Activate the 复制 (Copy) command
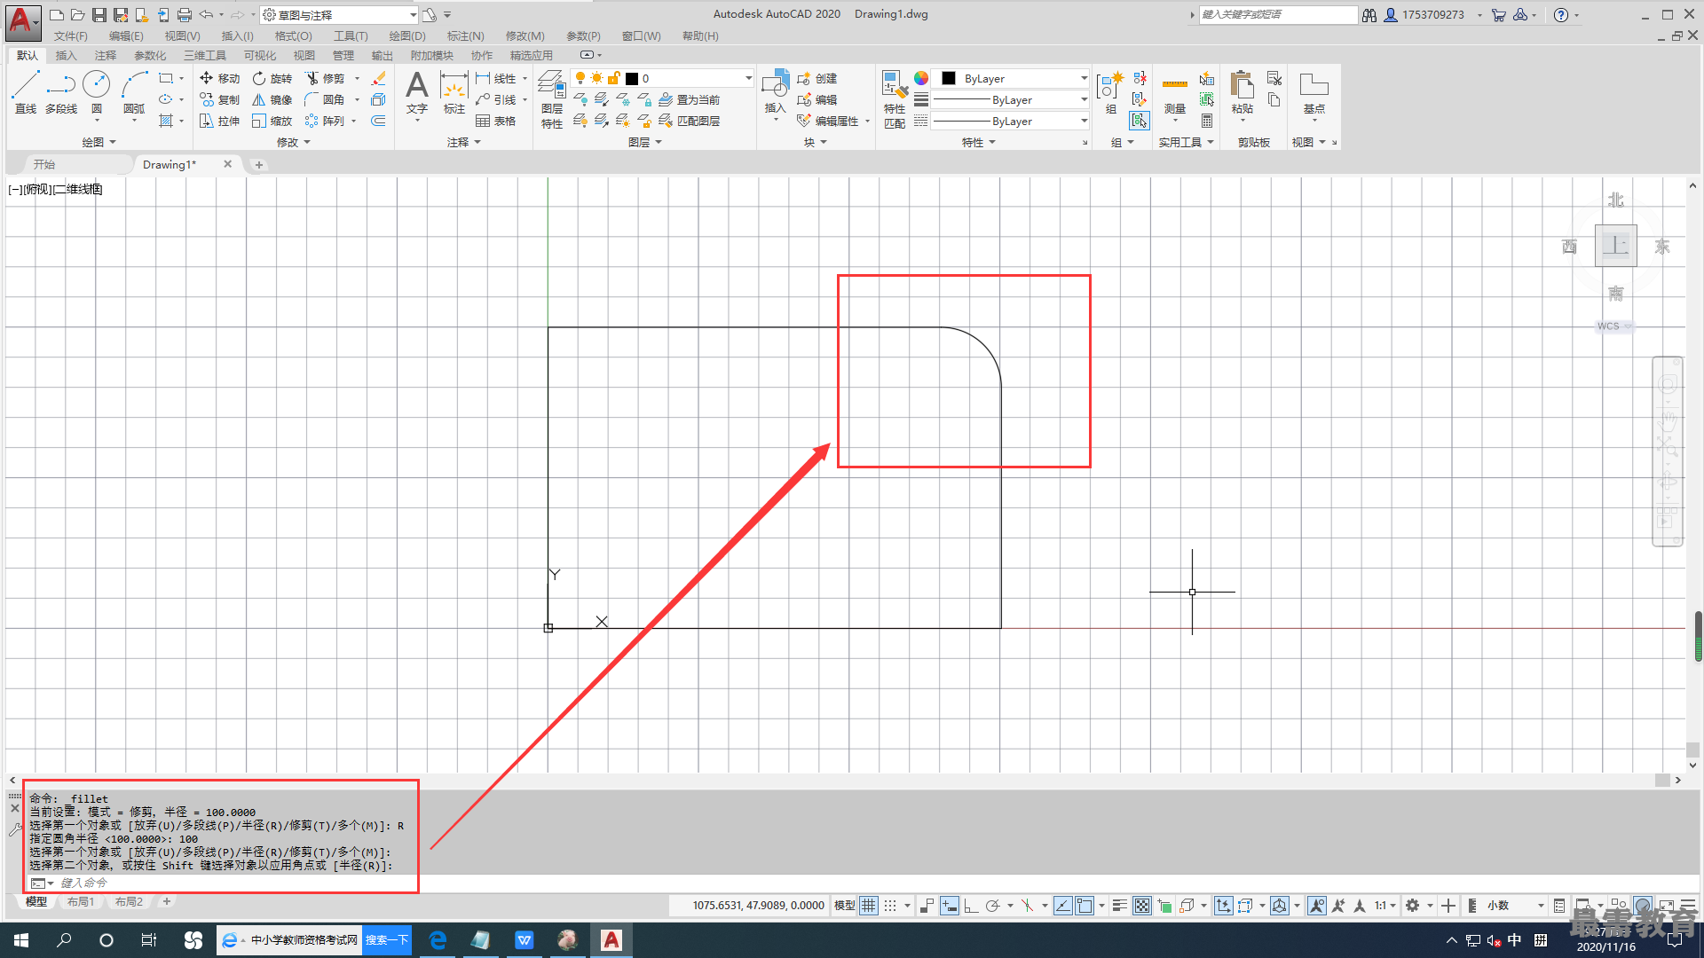The image size is (1704, 958). [219, 99]
